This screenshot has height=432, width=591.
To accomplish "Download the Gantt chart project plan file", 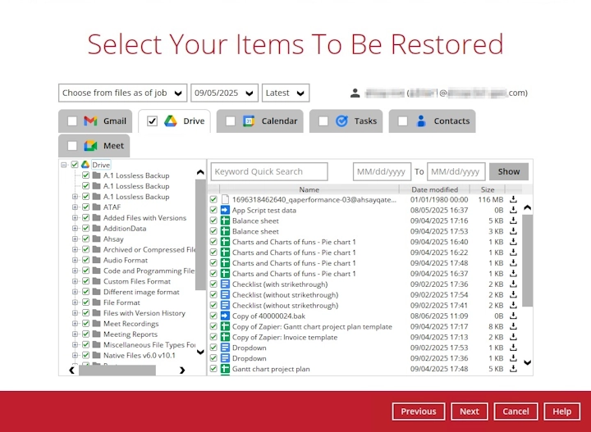I will (x=514, y=369).
